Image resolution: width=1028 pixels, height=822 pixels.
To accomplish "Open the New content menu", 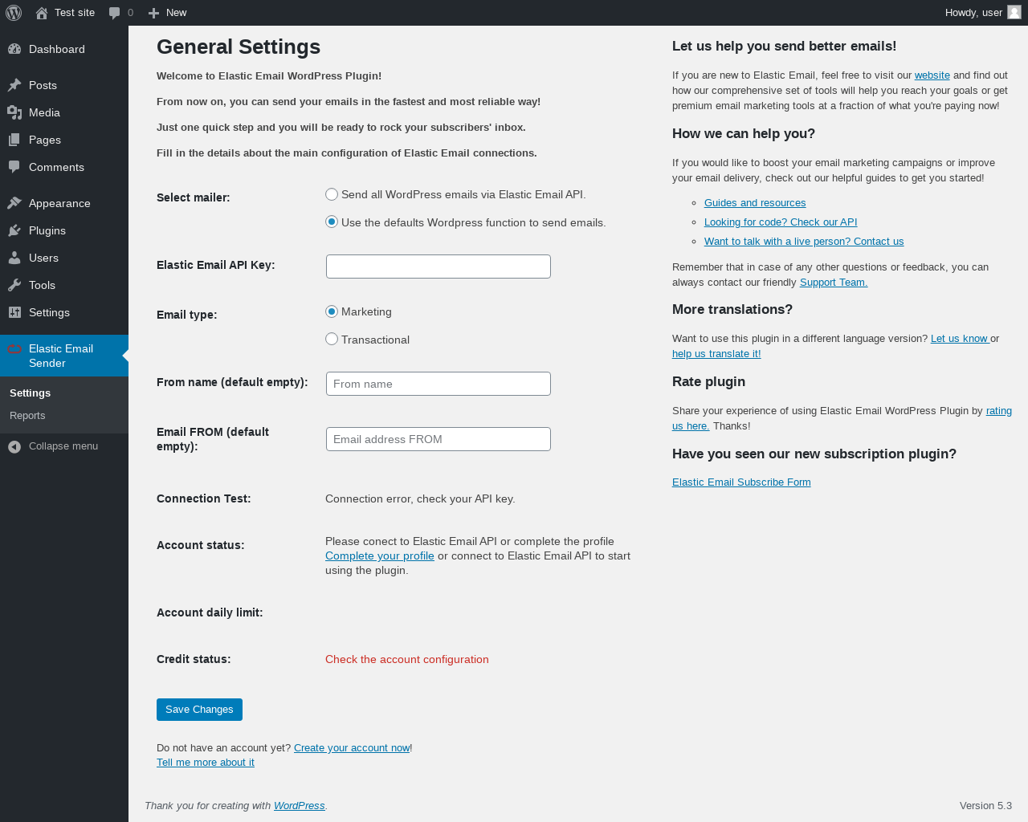I will 168,13.
